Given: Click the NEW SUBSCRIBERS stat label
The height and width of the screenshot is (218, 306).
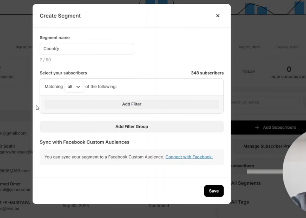Looking at the screenshot, I should click(288, 77).
